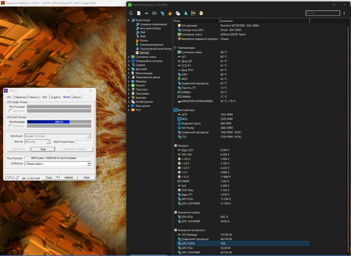The height and width of the screenshot is (256, 351).
Task: Collapse the Комп'ютер tree node
Action: (x=129, y=20)
